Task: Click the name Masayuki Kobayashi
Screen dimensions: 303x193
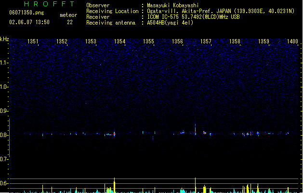Action: click(173, 5)
